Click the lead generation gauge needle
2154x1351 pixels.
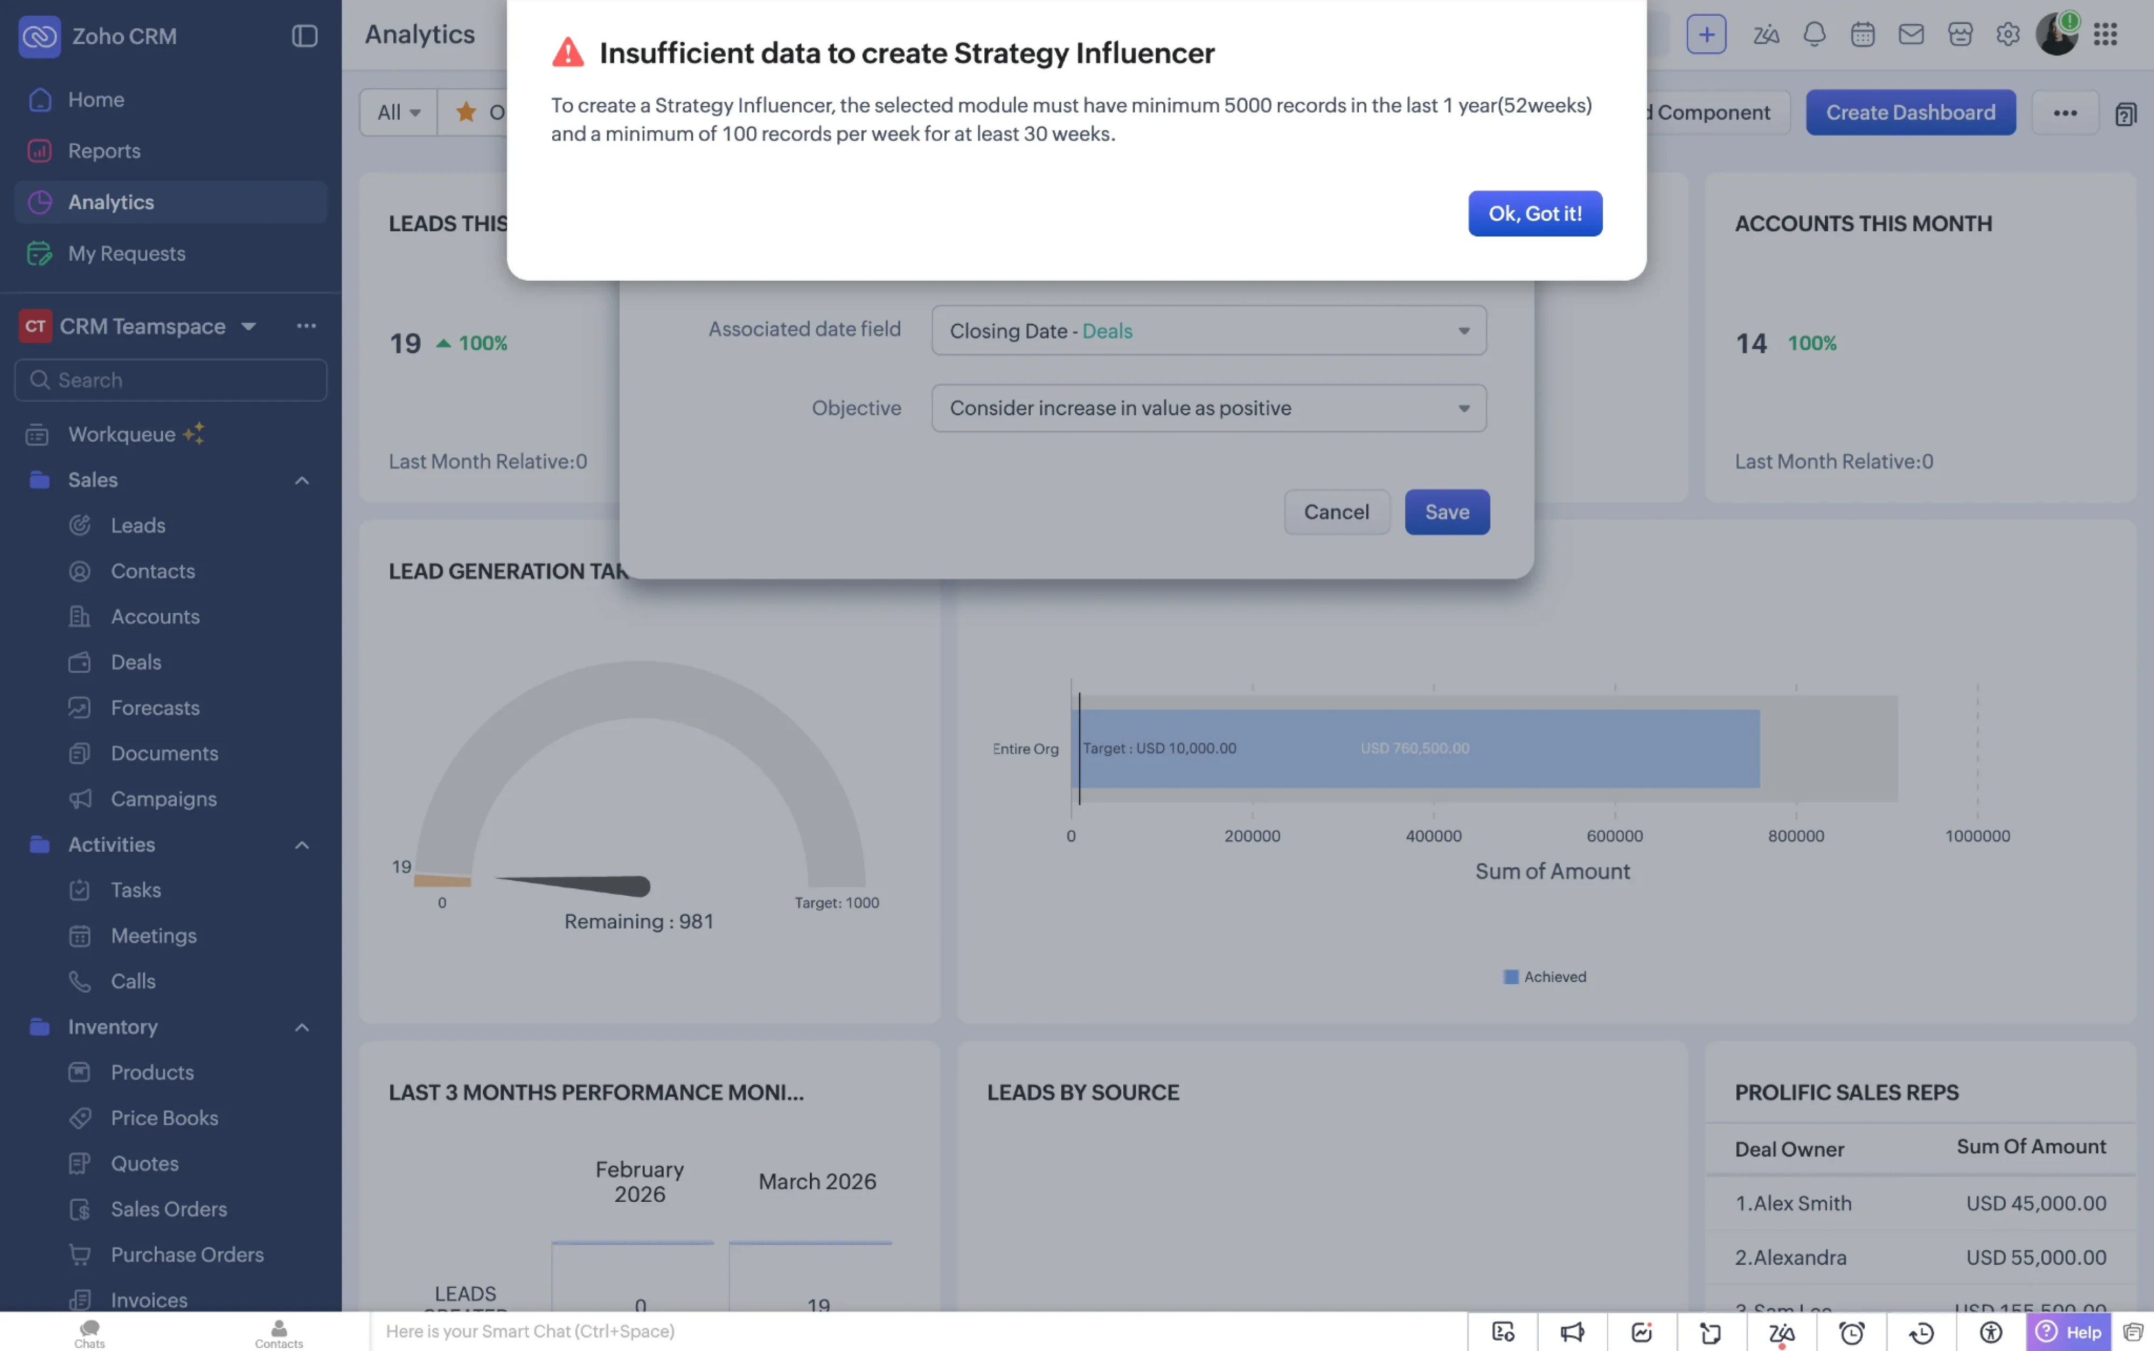574,885
